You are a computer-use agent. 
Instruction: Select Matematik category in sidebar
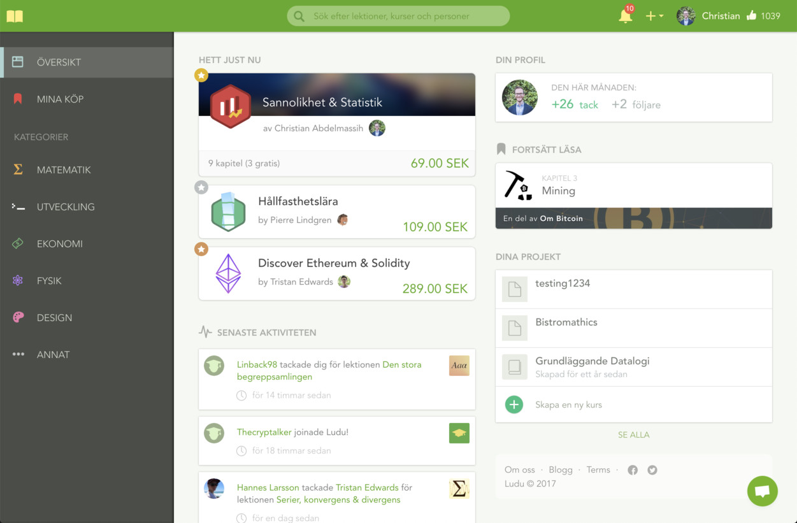click(x=63, y=170)
